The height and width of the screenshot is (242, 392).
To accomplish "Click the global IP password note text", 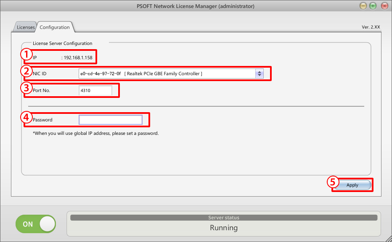I will point(96,134).
